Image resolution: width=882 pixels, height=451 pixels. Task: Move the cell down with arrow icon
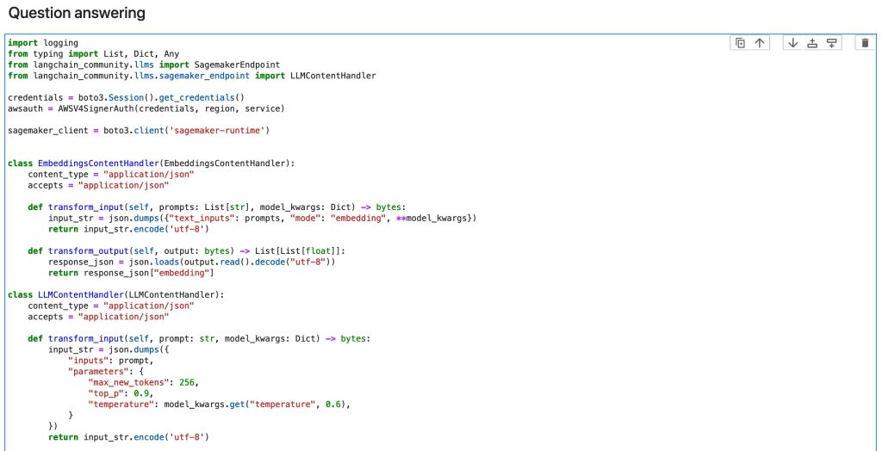point(792,43)
